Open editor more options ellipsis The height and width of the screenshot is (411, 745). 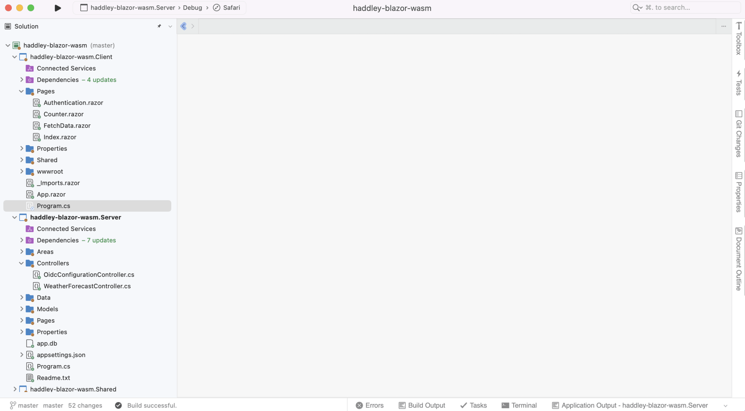(x=723, y=26)
